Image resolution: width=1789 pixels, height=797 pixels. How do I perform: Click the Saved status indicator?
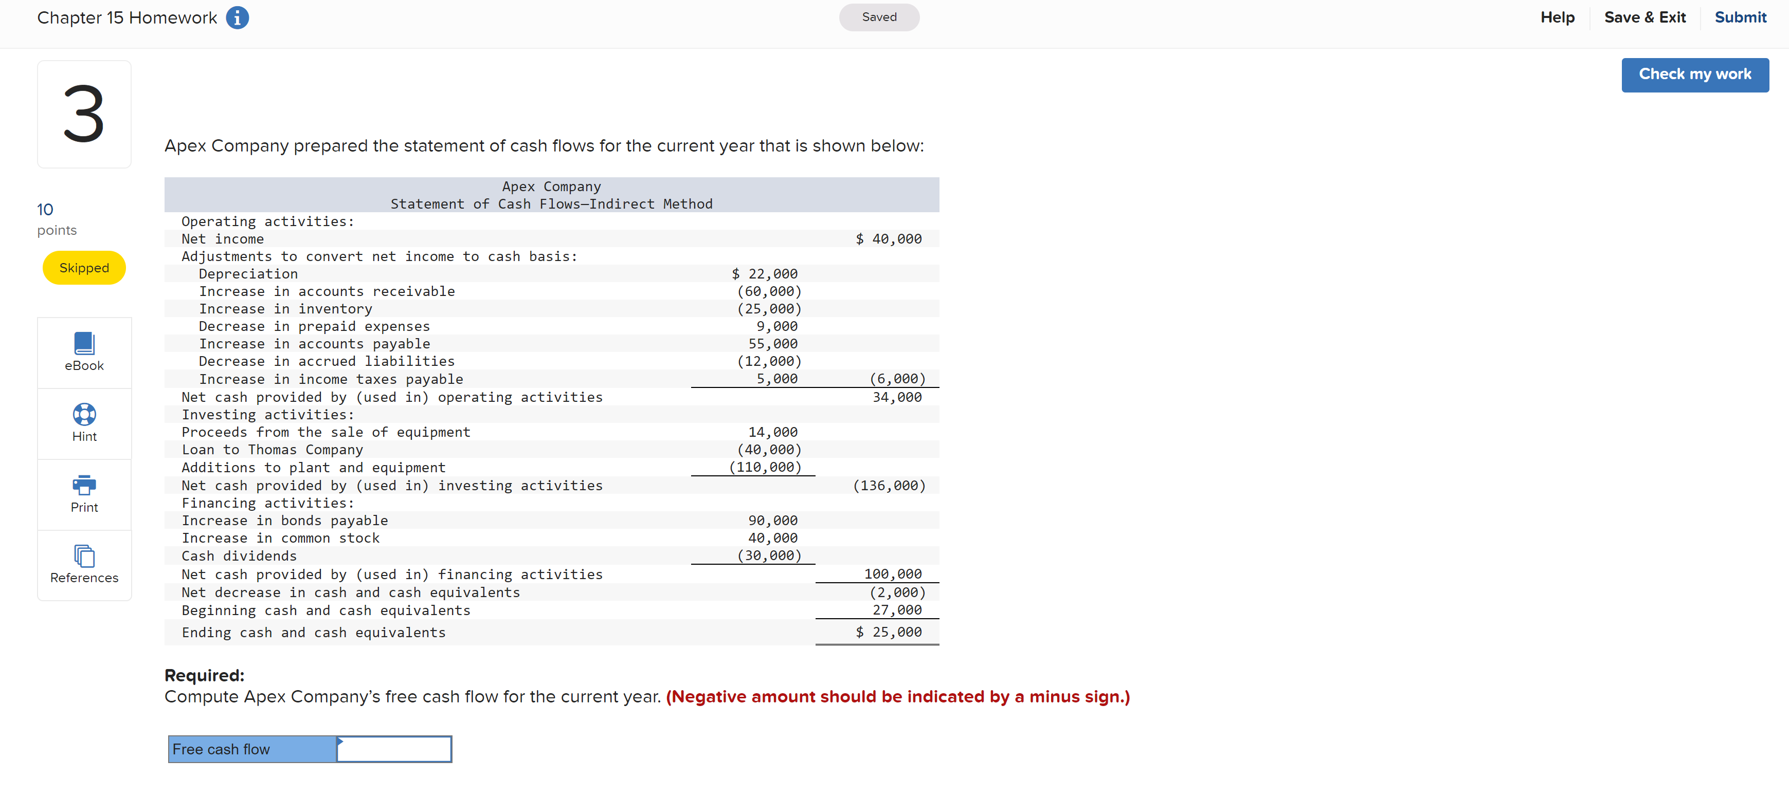point(878,16)
